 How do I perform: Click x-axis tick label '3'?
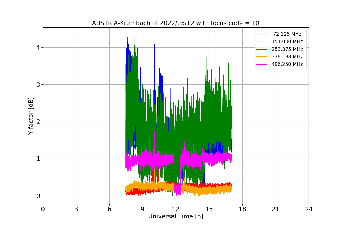pyautogui.click(x=76, y=209)
